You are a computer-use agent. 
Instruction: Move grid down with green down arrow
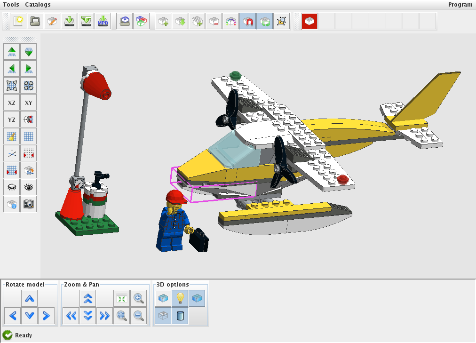29,52
